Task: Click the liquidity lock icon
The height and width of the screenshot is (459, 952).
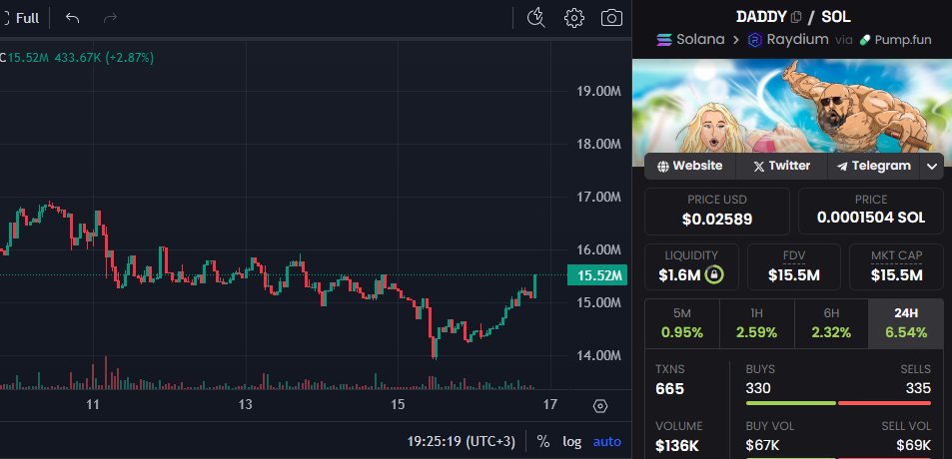Action: [714, 275]
